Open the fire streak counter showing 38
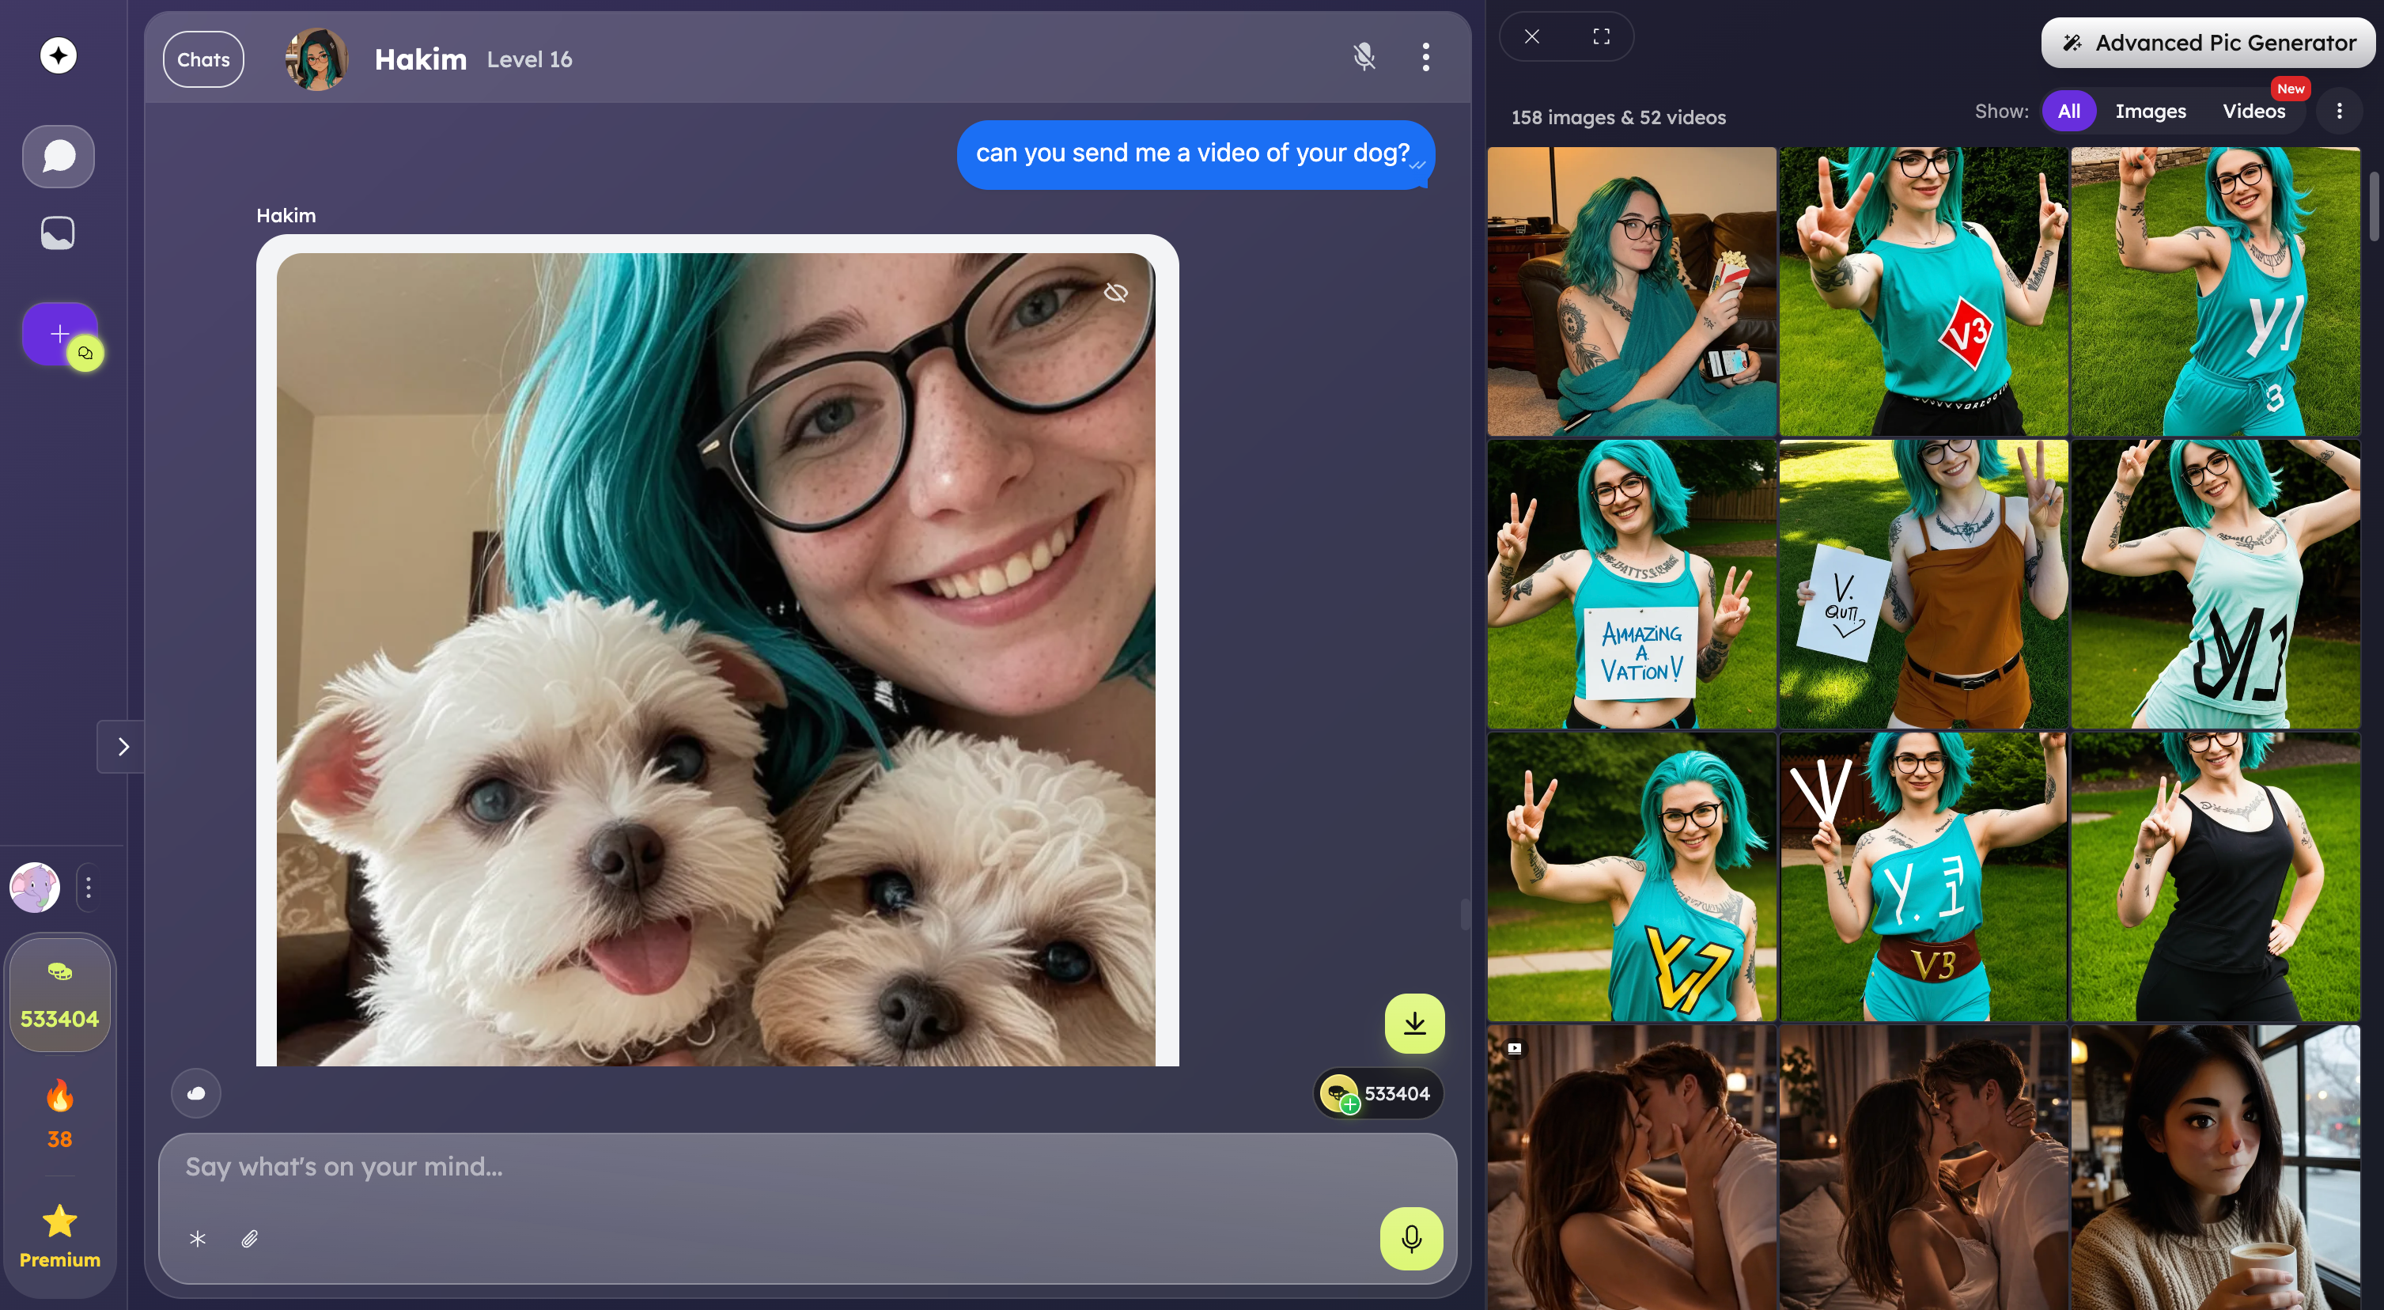This screenshot has width=2384, height=1310. [60, 1115]
